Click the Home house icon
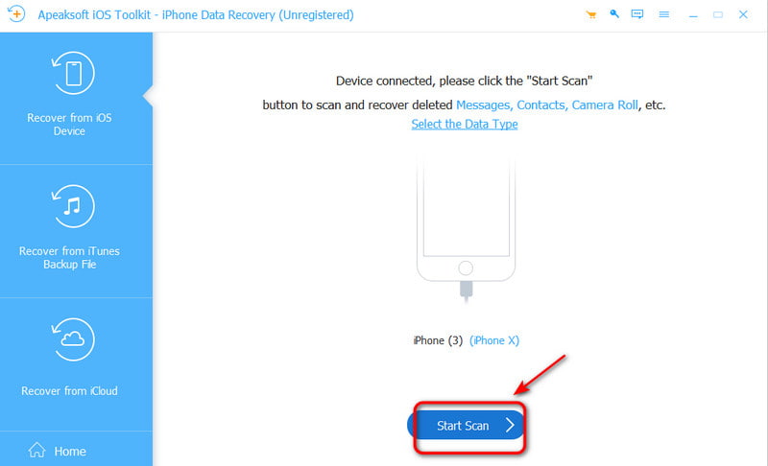768x466 pixels. [x=36, y=451]
